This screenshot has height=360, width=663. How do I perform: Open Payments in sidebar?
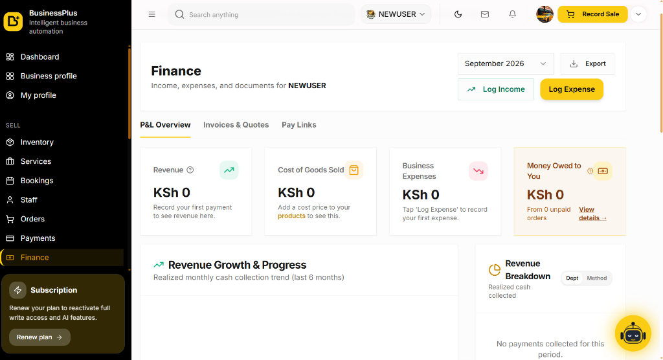coord(63,238)
